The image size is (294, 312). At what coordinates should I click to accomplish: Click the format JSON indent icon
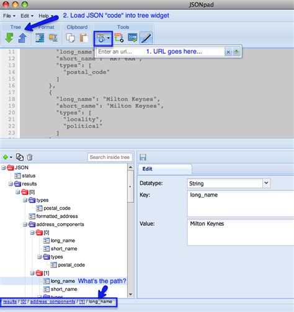coord(40,38)
